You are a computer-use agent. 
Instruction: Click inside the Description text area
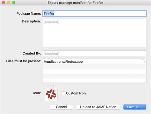coord(95,33)
